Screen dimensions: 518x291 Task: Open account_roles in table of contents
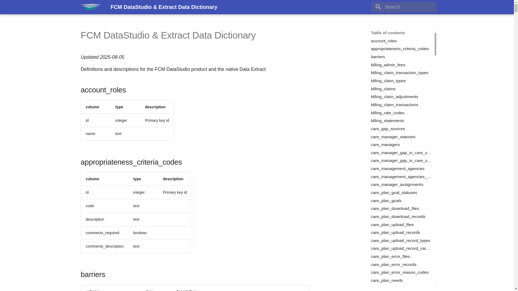click(384, 41)
